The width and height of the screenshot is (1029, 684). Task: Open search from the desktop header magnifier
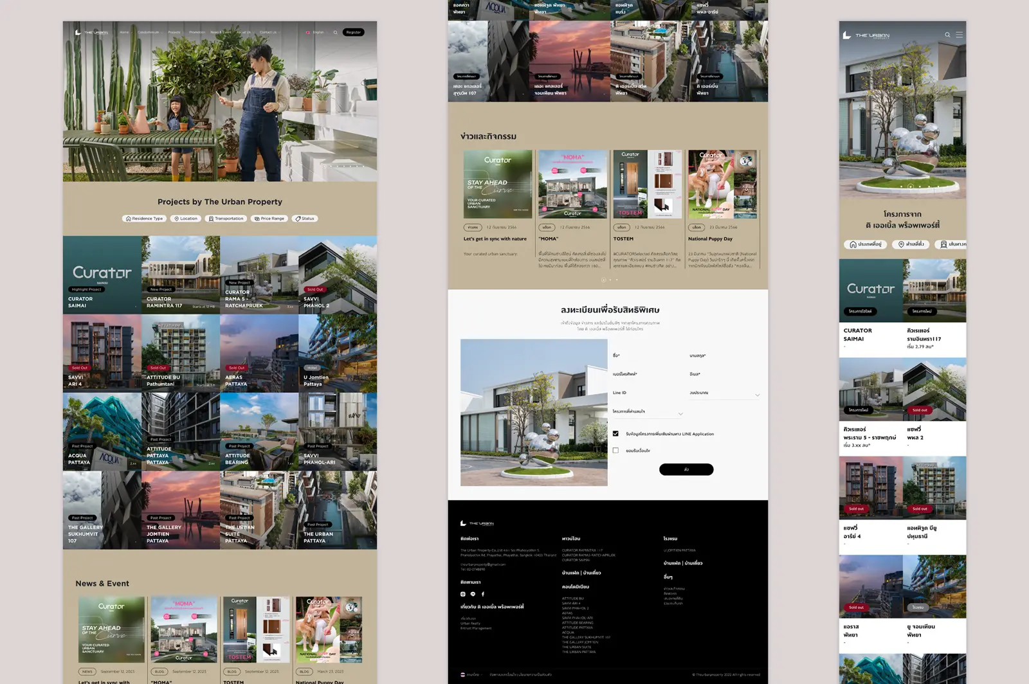tap(335, 32)
